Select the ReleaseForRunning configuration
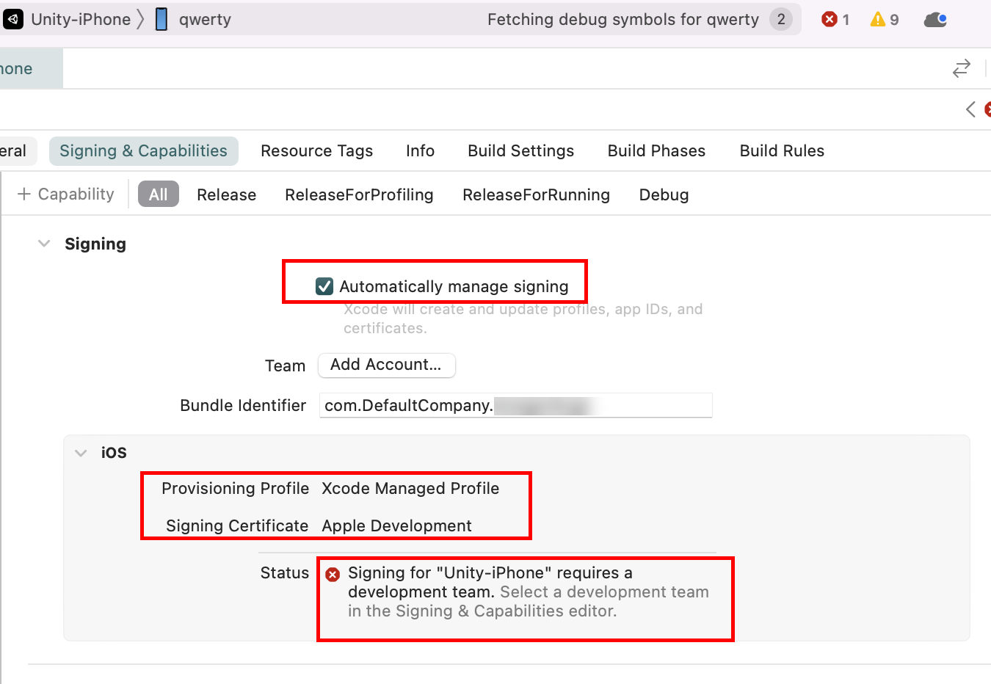991x684 pixels. [x=536, y=194]
